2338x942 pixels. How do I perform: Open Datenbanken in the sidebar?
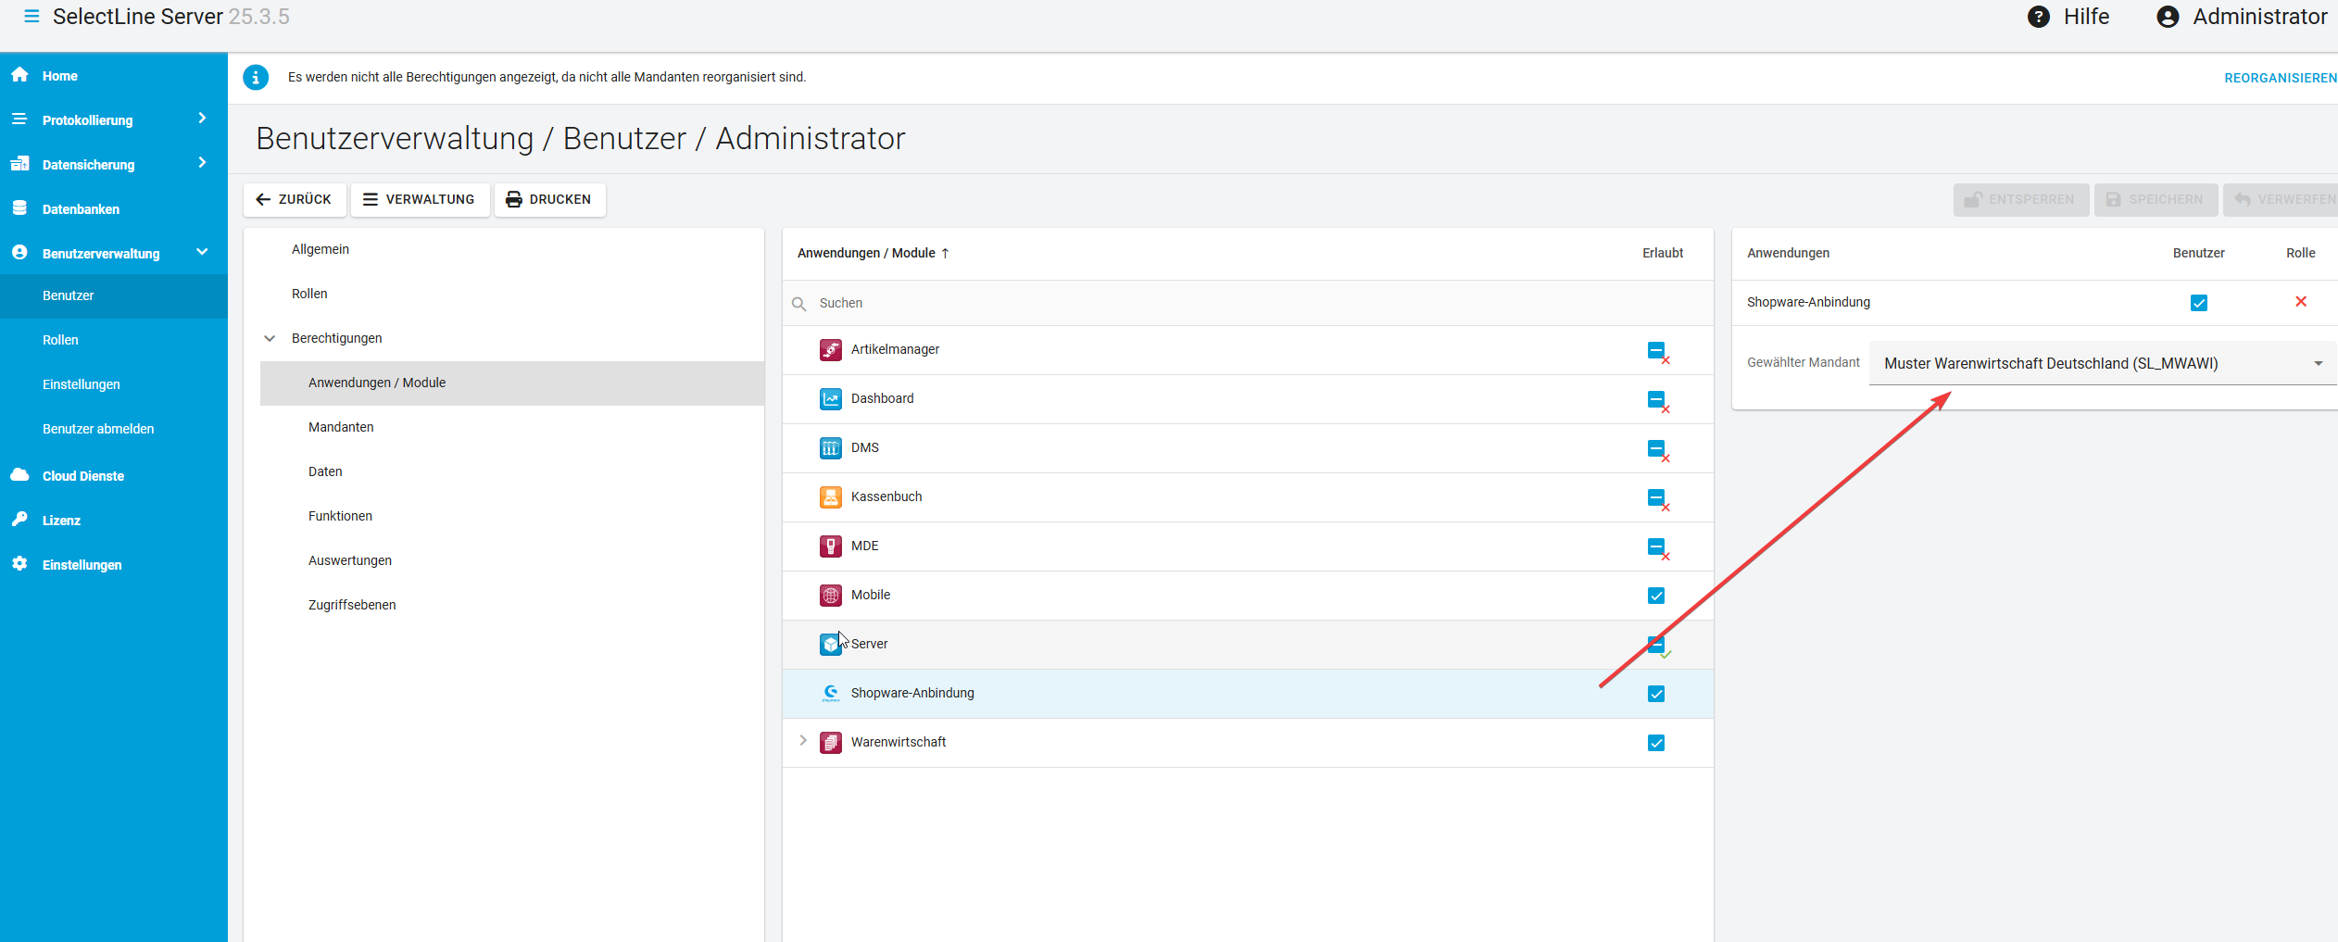tap(81, 209)
